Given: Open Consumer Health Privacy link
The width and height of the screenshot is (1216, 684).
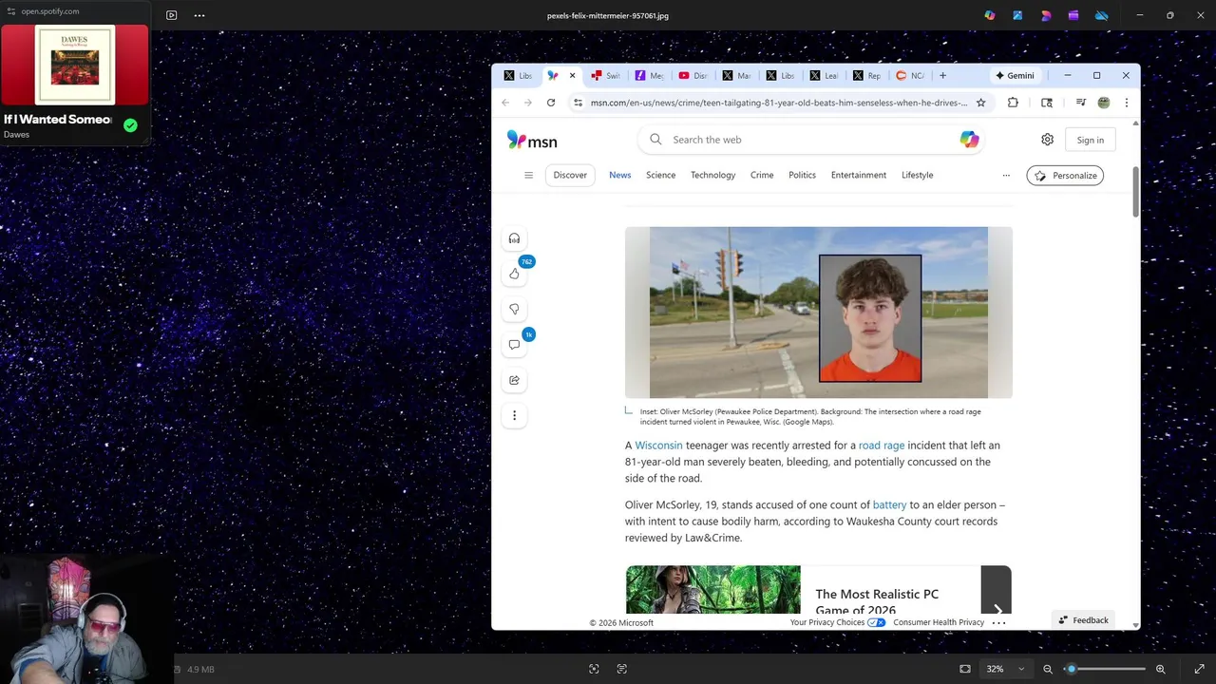Looking at the screenshot, I should pyautogui.click(x=939, y=622).
